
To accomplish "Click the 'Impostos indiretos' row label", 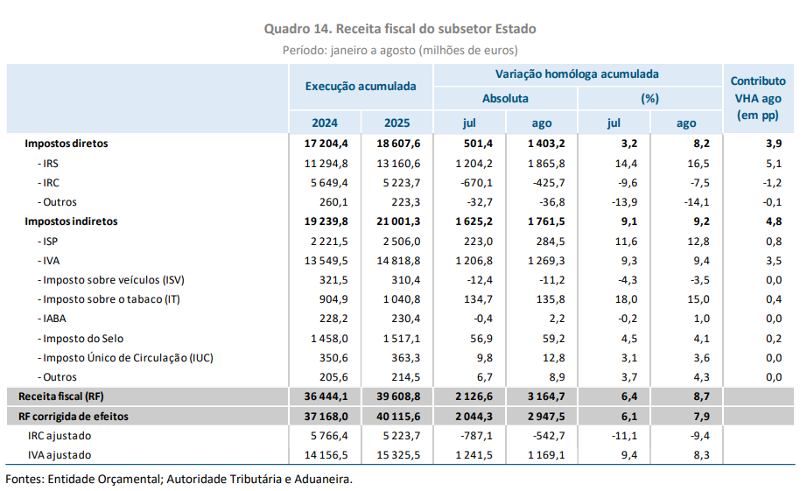I will (71, 221).
